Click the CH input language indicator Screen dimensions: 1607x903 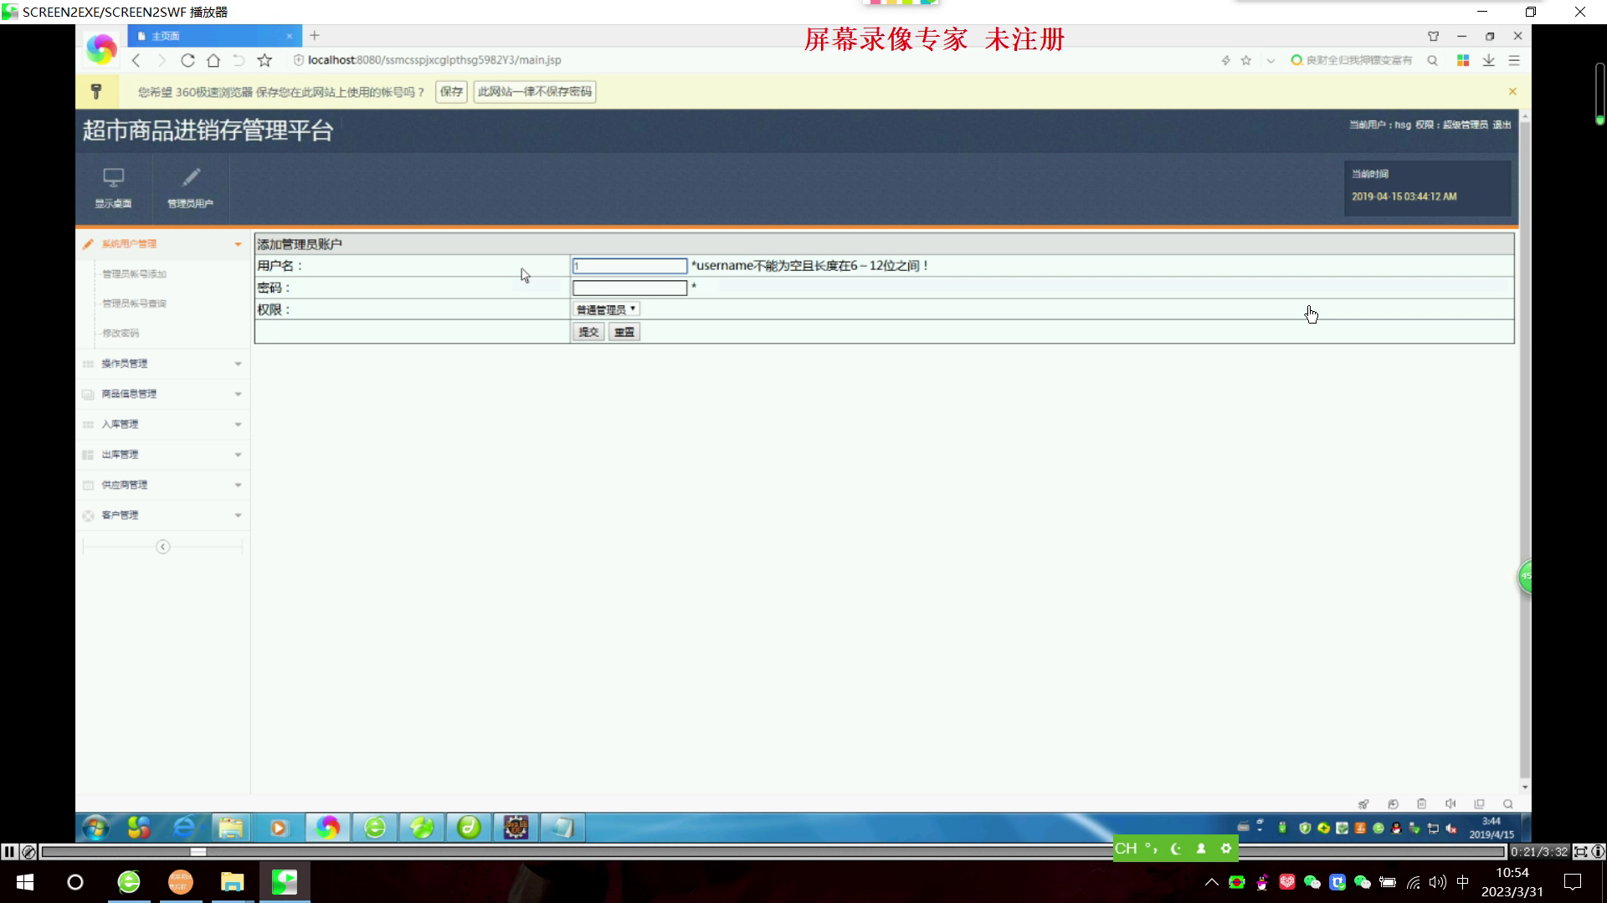coord(1126,849)
